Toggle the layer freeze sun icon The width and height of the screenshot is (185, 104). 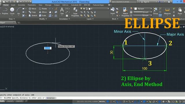click(84, 9)
